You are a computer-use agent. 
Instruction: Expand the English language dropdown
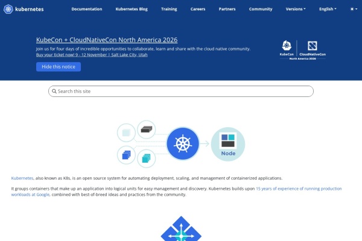(x=328, y=9)
